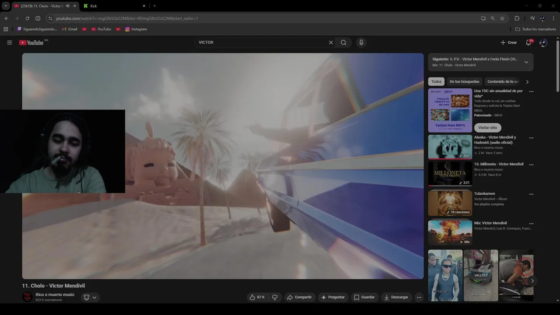Switch to the Kick tab
This screenshot has height=315, width=560.
pos(114,6)
